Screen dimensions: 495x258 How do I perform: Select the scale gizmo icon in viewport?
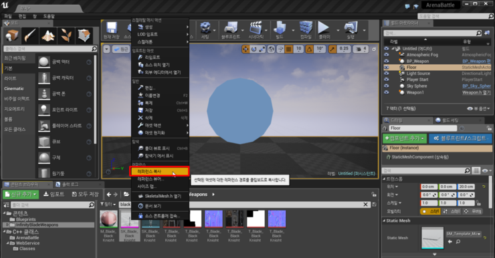click(262, 49)
